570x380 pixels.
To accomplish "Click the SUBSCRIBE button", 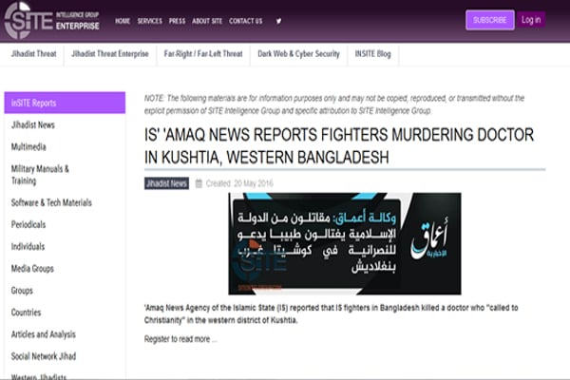I will coord(489,20).
